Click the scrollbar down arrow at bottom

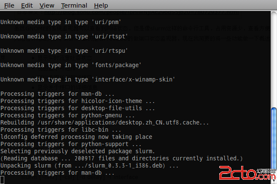[x=274, y=181]
